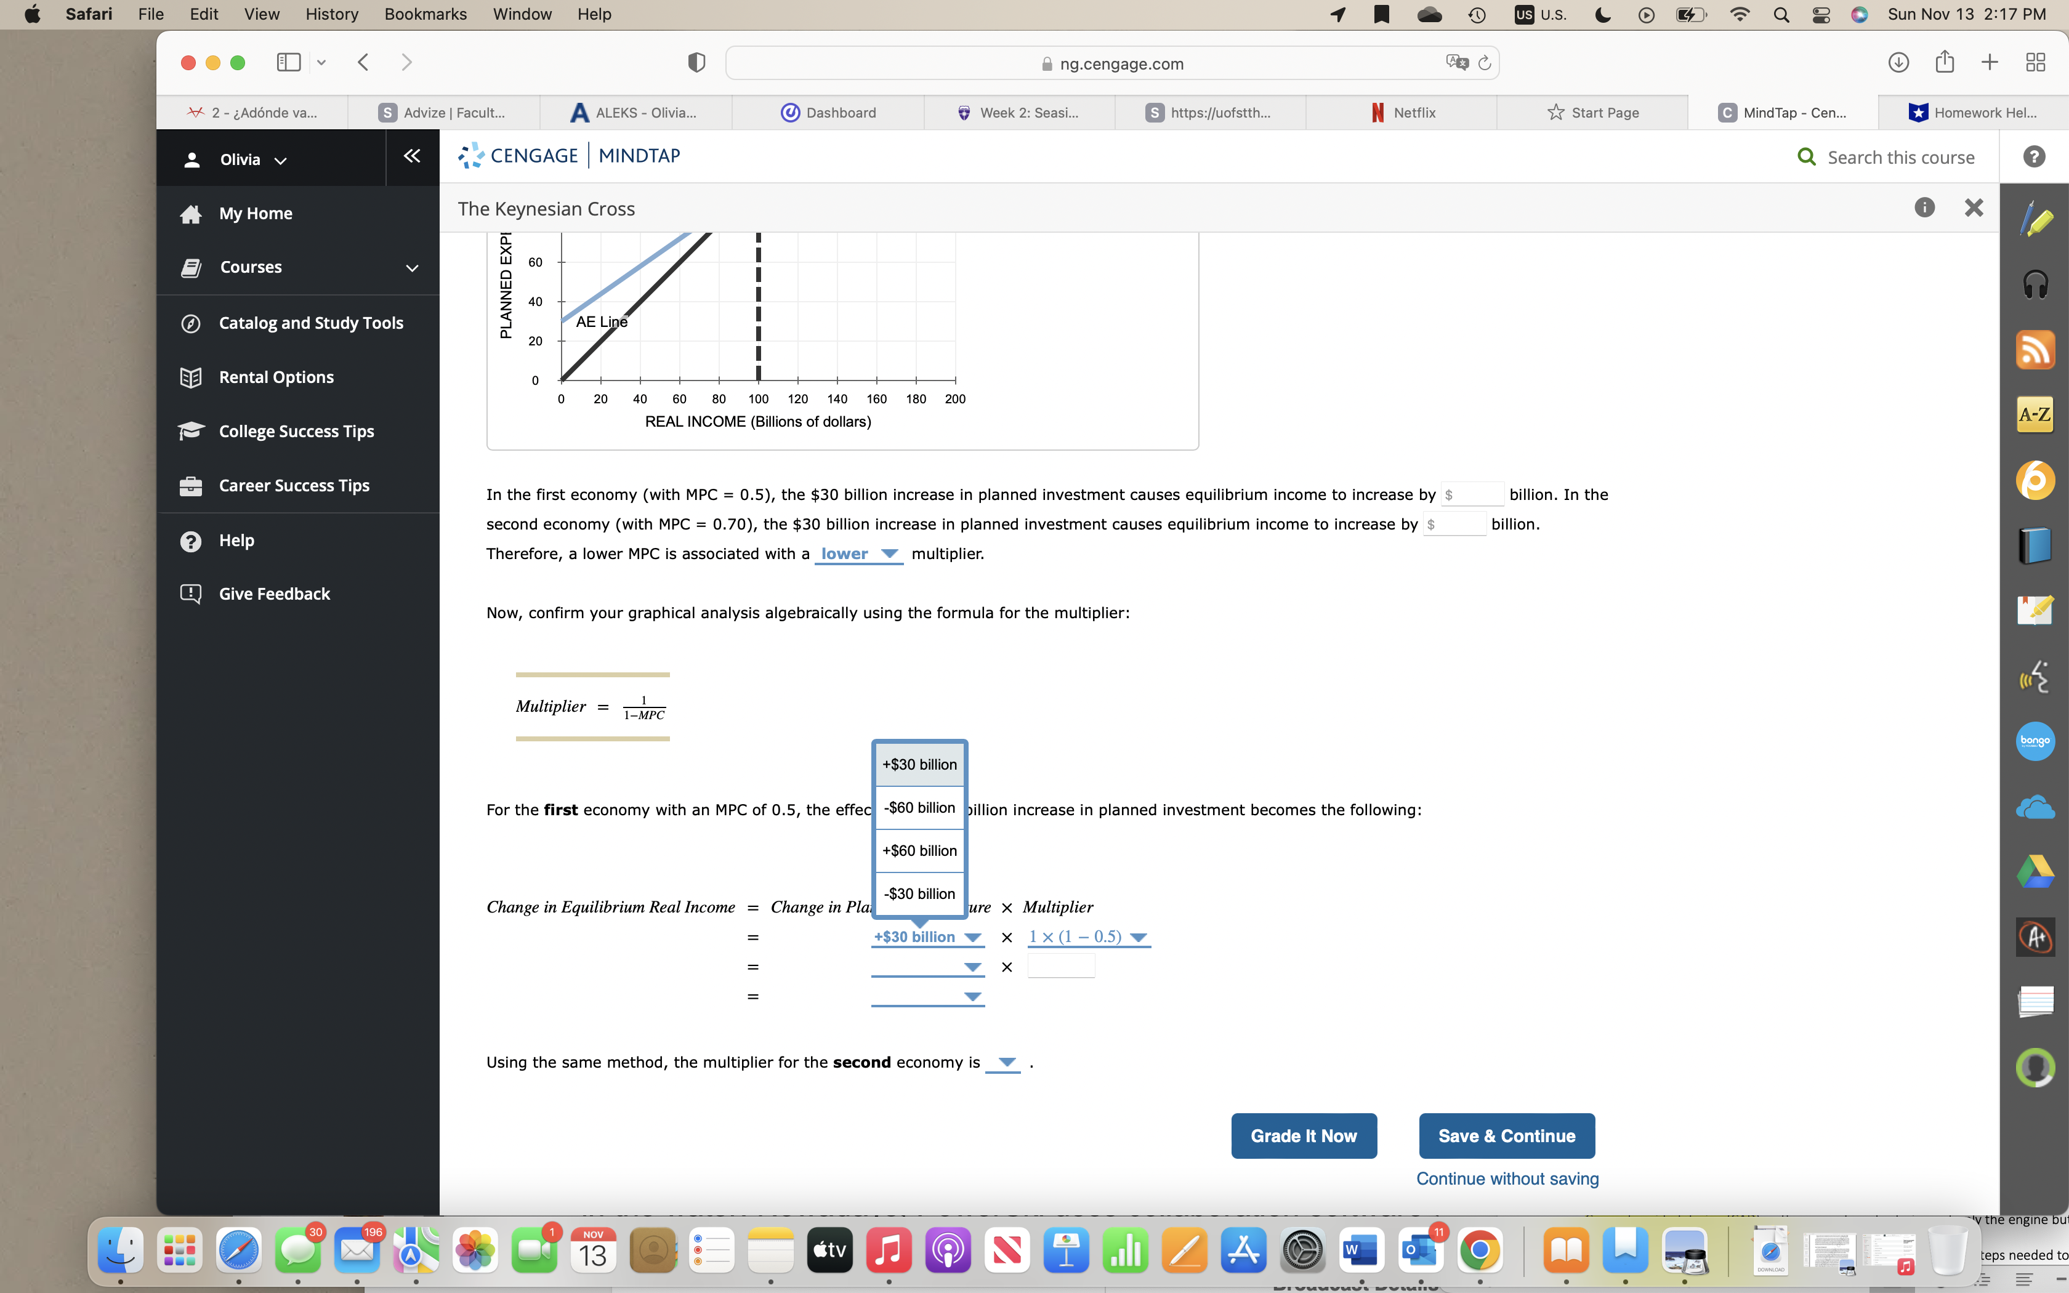Select the -$60 billion dropdown option
Screen dimensions: 2069x1293
(919, 807)
